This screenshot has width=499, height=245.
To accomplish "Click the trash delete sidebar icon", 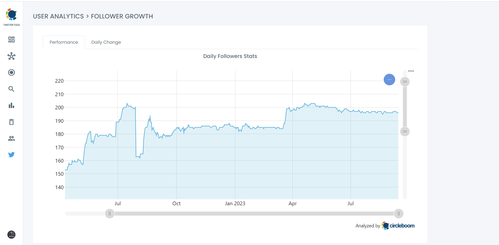I will (11, 122).
